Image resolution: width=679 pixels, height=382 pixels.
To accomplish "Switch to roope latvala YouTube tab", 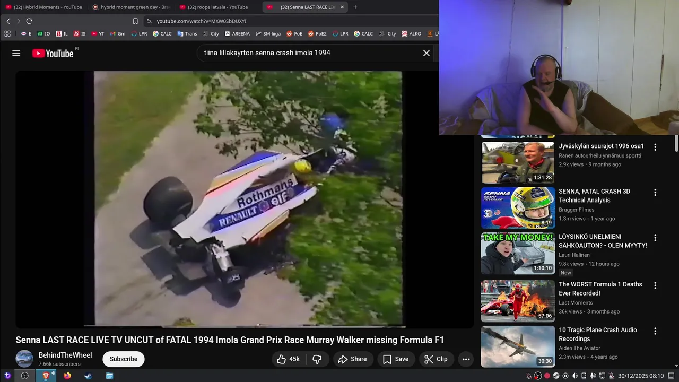I will pos(217,7).
